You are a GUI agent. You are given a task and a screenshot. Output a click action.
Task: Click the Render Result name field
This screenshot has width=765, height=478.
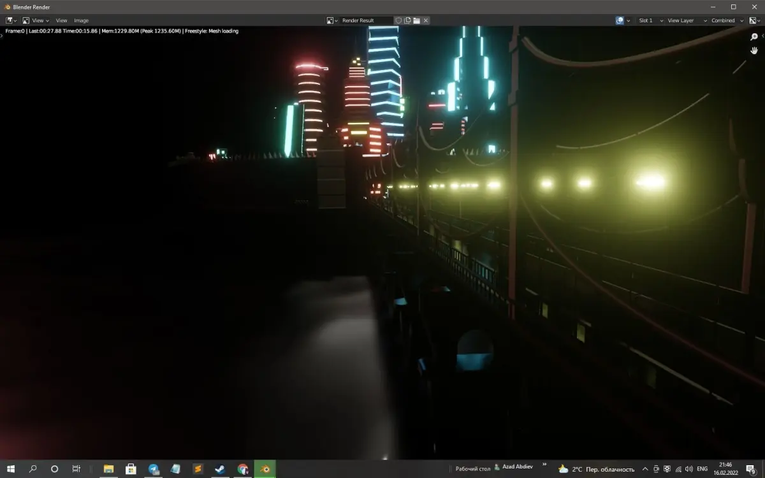[x=366, y=20]
